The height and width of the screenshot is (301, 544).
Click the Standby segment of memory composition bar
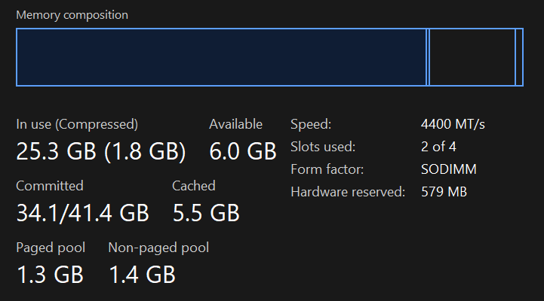pyautogui.click(x=472, y=57)
